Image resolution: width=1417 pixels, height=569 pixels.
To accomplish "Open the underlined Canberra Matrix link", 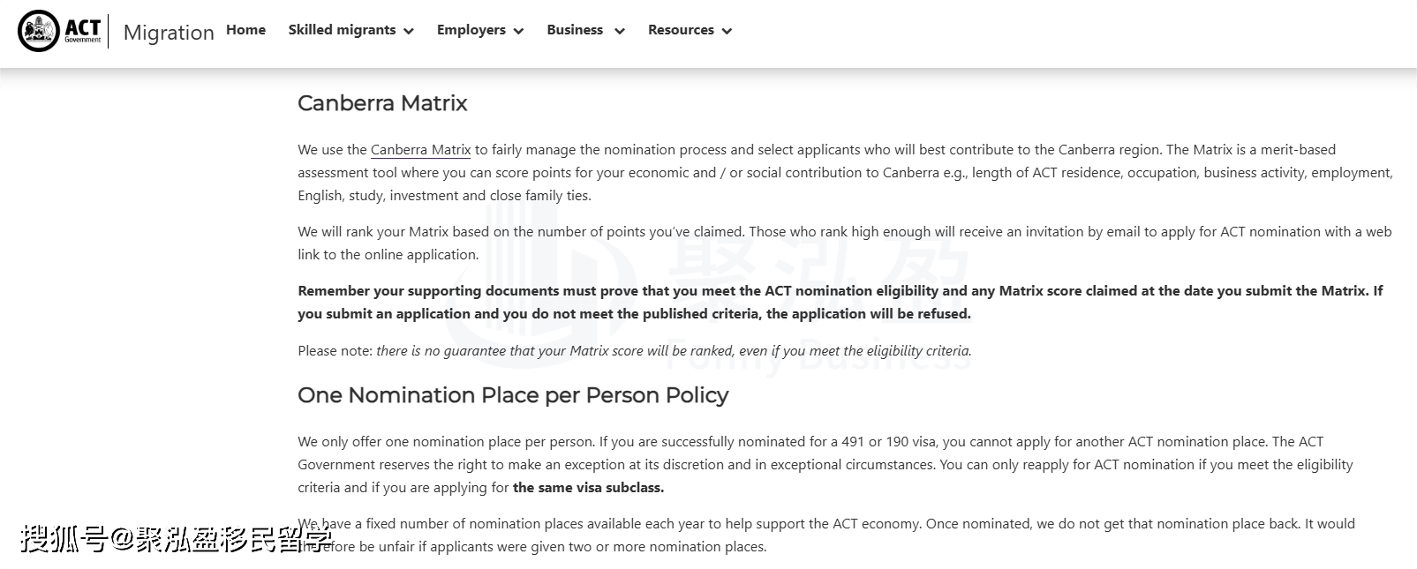I will (420, 150).
